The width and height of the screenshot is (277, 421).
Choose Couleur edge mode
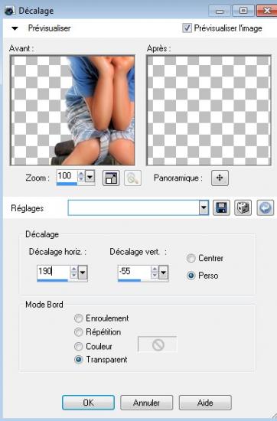pos(78,346)
